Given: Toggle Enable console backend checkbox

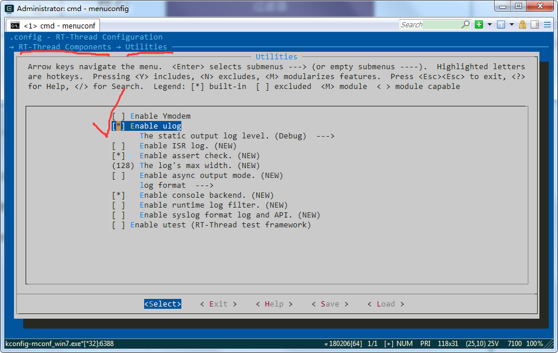Looking at the screenshot, I should tap(119, 195).
